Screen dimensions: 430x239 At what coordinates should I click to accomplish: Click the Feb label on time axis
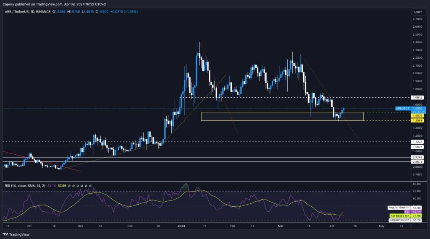click(x=233, y=226)
